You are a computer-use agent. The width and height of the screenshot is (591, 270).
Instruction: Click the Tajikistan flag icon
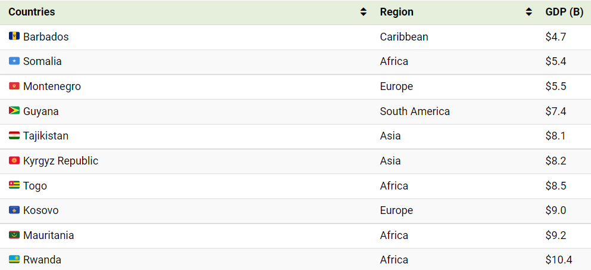click(14, 135)
